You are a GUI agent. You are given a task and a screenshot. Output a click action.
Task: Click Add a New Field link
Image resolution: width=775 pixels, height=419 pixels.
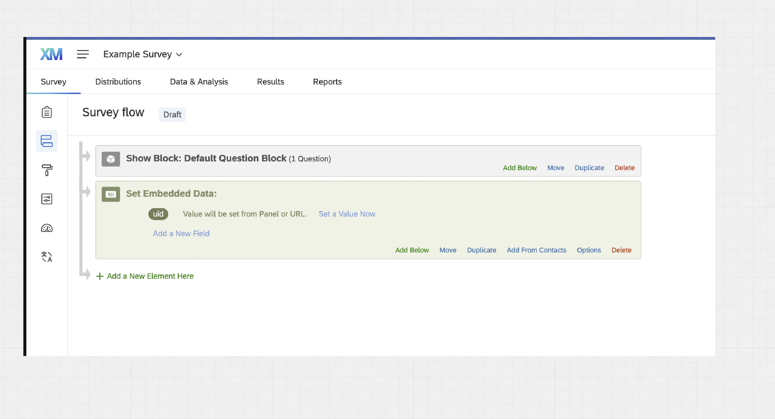181,233
